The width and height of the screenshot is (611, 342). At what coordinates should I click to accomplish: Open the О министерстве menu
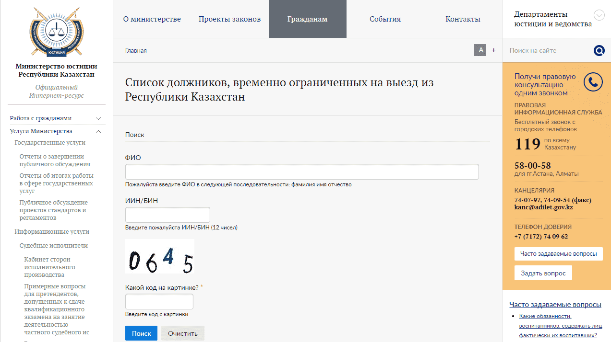(x=152, y=19)
